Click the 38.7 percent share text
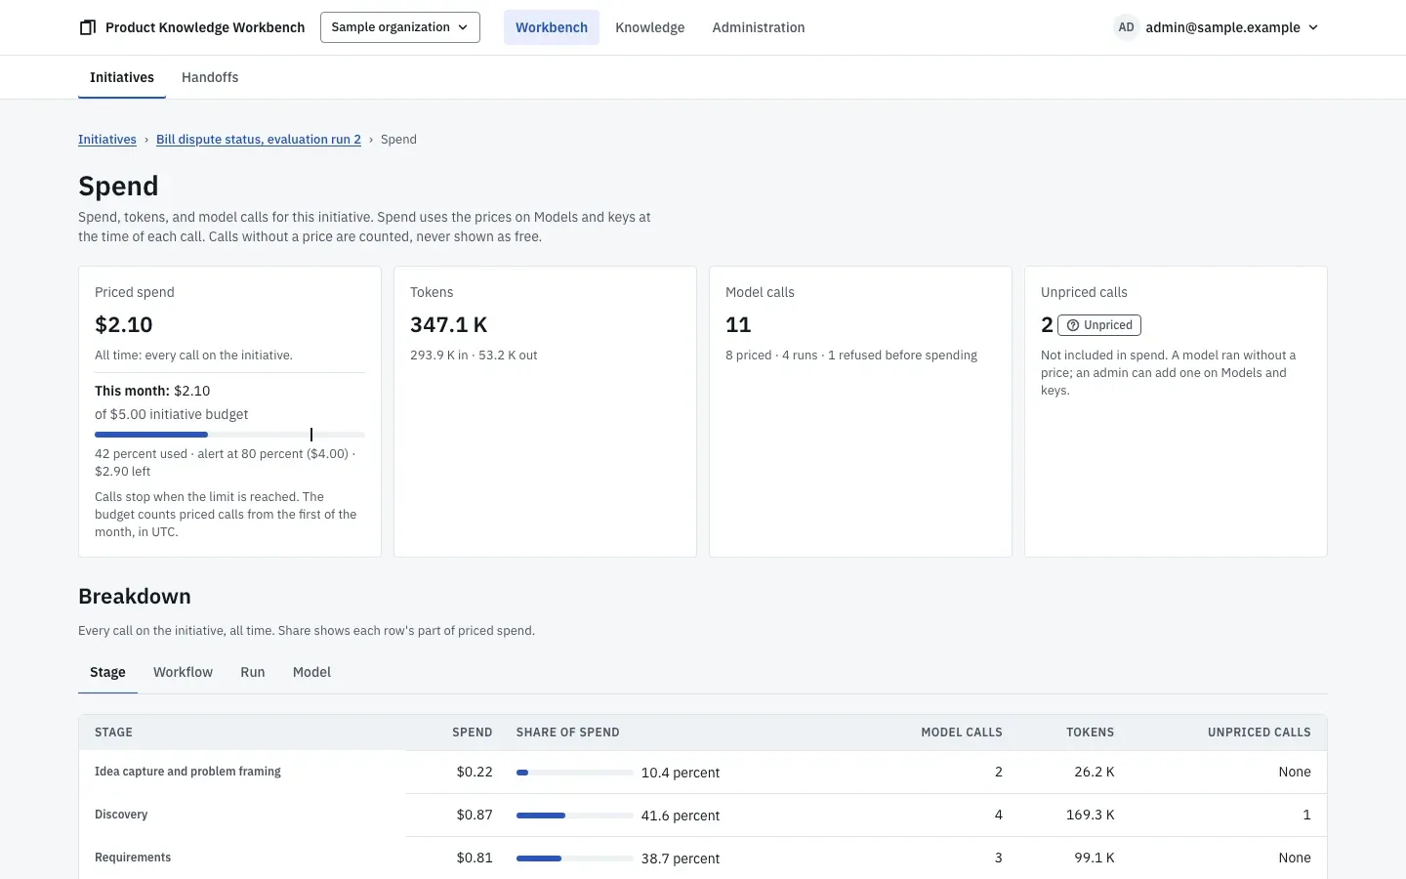The height and width of the screenshot is (879, 1406). click(681, 858)
